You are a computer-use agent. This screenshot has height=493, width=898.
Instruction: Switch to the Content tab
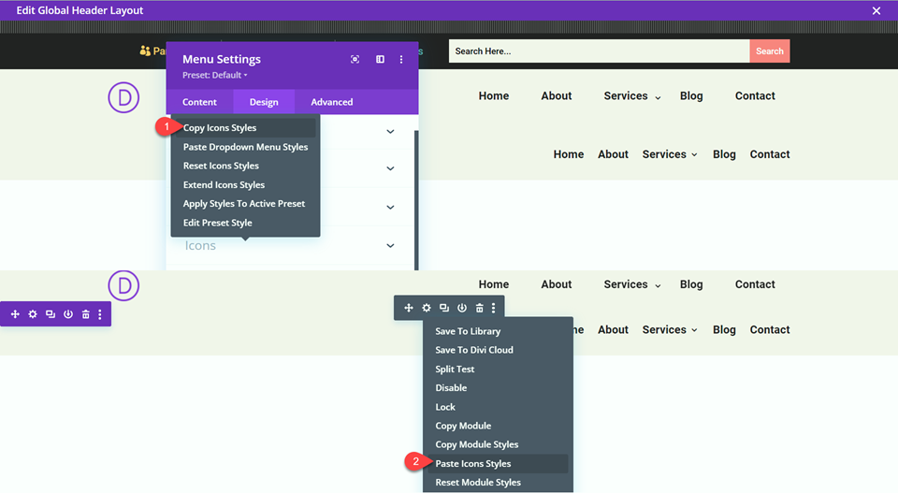click(199, 102)
